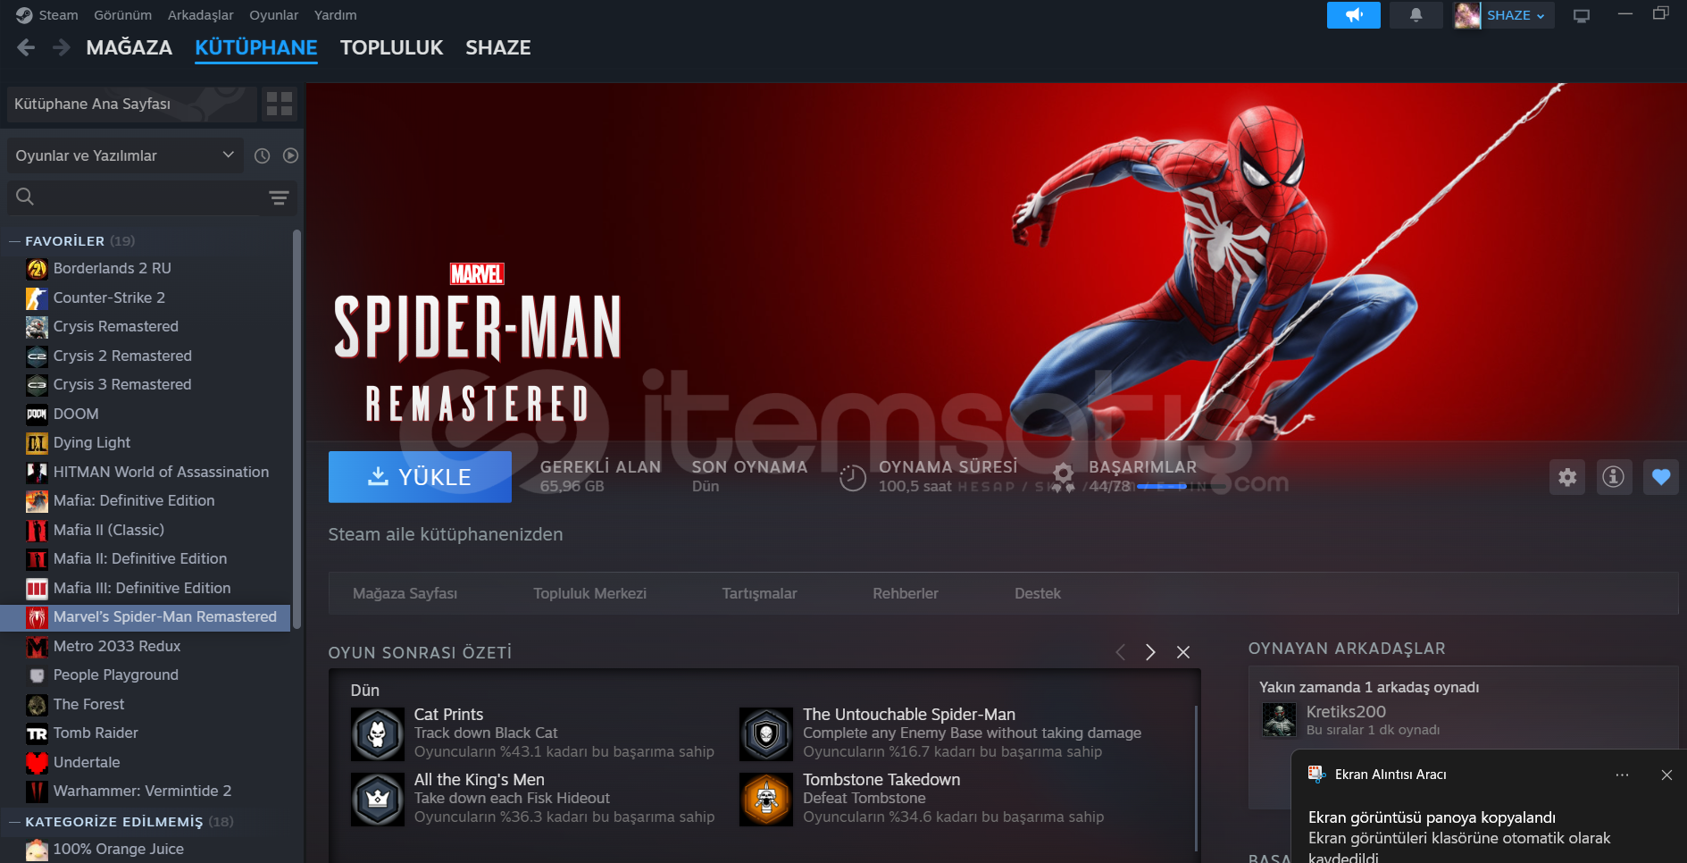Open the Arkadaşlar menu

(201, 15)
